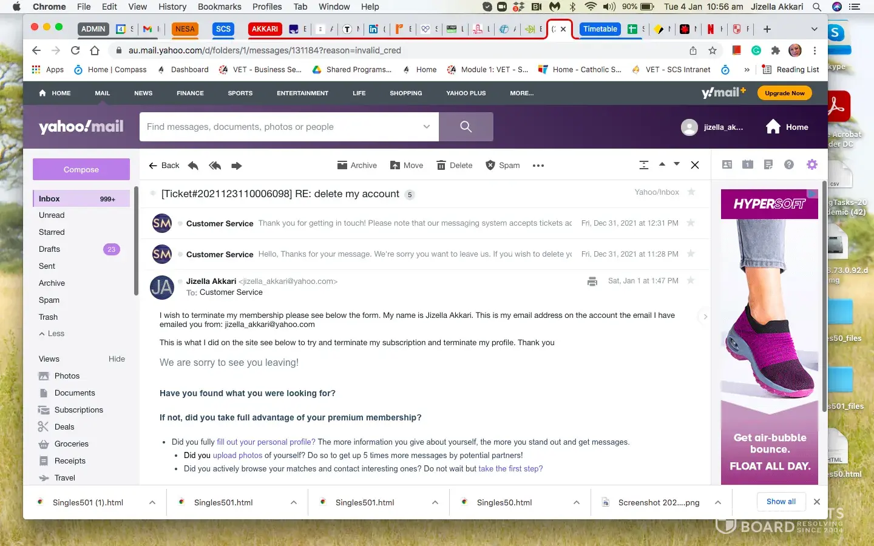Switch to the Timetable browser tab

(600, 29)
